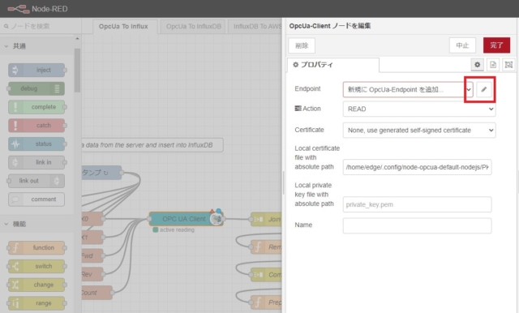Click the Certificate label

pyautogui.click(x=309, y=130)
